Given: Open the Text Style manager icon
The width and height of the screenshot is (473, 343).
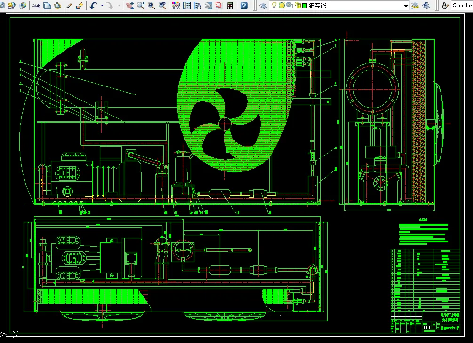Looking at the screenshot, I should point(445,6).
